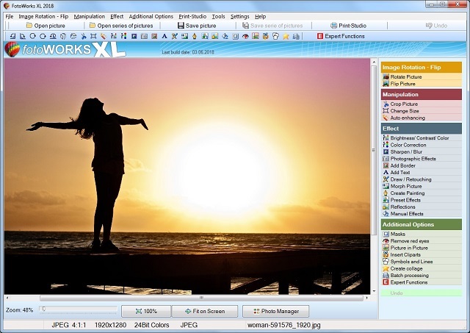Click the Batch processing toolbar icon
The height and width of the screenshot is (333, 470).
[x=296, y=36]
